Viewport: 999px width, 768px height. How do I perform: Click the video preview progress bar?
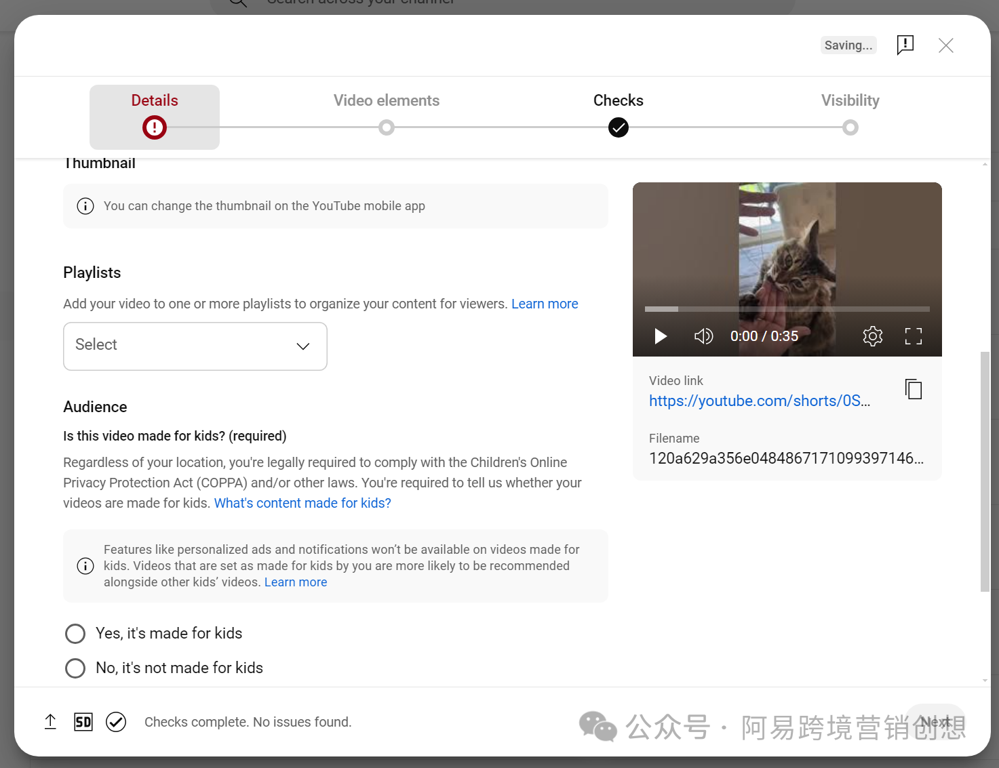tap(787, 309)
